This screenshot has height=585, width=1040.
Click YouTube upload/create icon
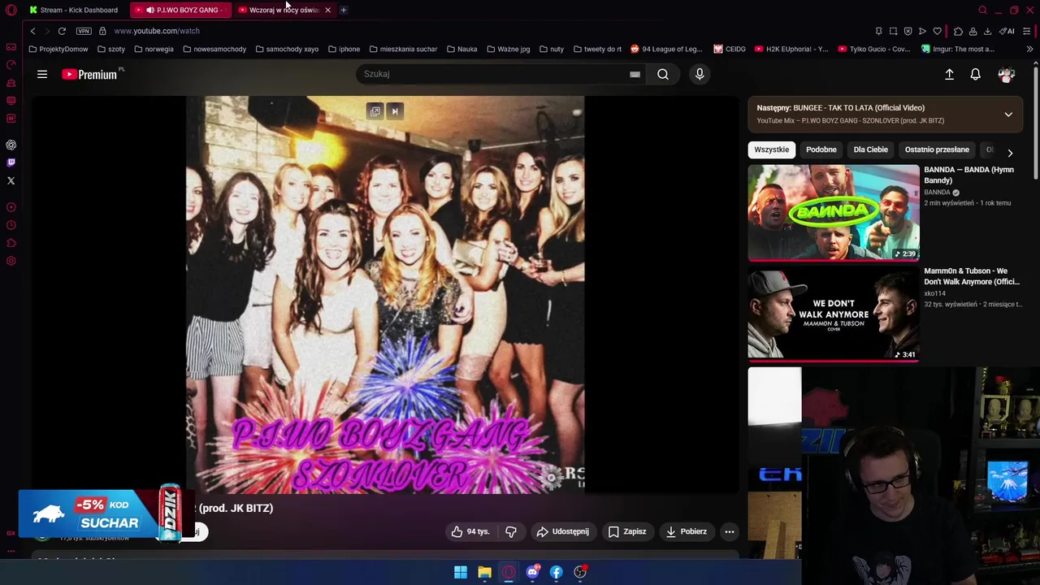click(x=949, y=74)
